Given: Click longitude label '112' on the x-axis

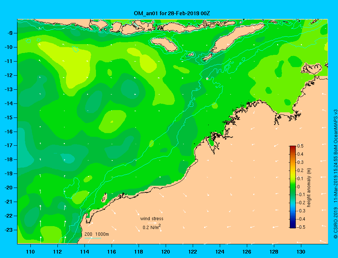Looking at the screenshot, I should (x=57, y=252).
